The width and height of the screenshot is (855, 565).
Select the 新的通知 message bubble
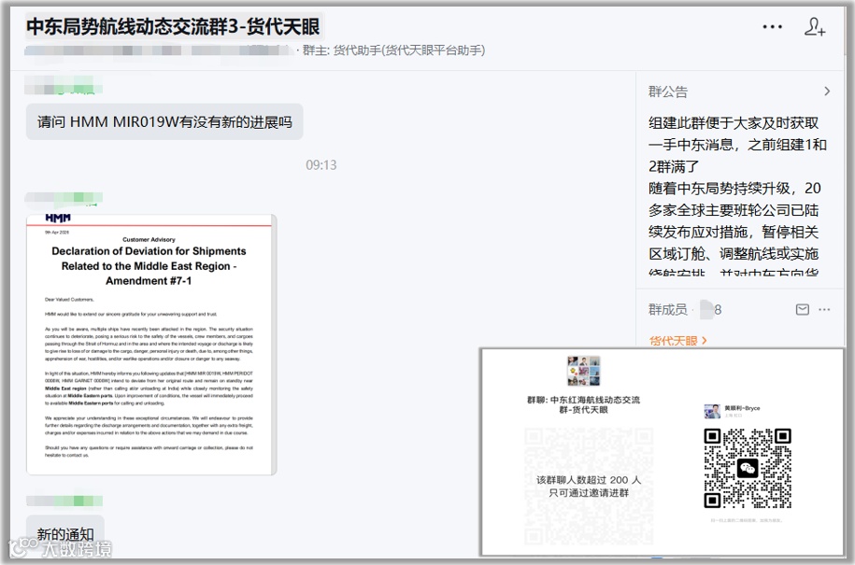point(64,533)
